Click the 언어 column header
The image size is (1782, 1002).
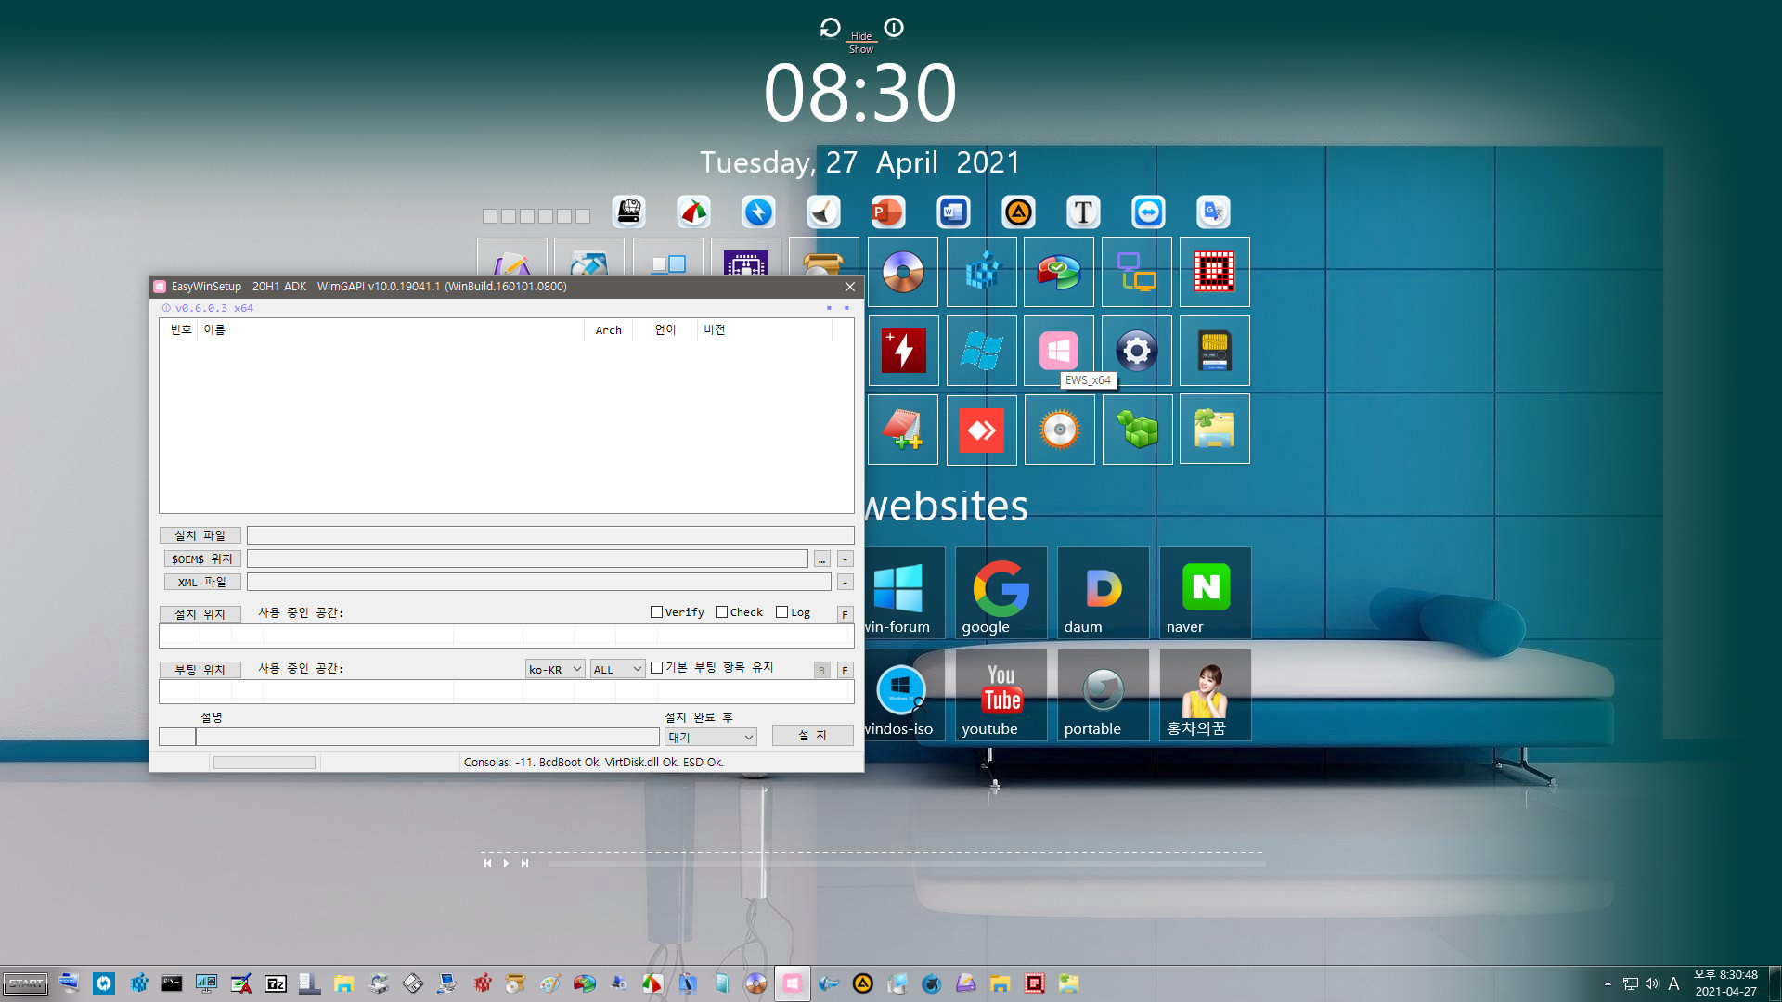(665, 330)
